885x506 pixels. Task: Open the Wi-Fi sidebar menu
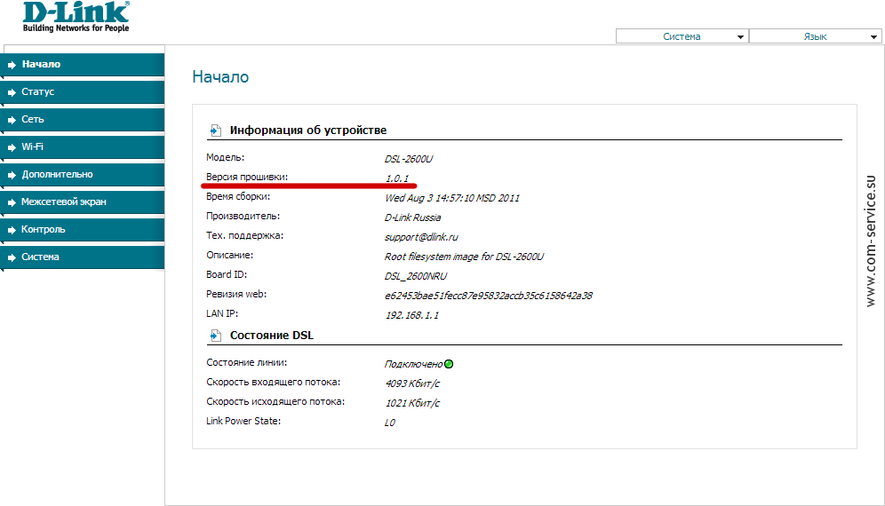83,146
